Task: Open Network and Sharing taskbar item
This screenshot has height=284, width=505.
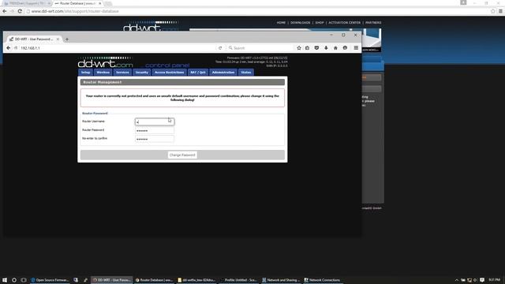Action: [x=281, y=280]
